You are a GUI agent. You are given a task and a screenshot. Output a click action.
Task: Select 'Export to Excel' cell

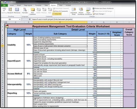[x=60, y=55]
